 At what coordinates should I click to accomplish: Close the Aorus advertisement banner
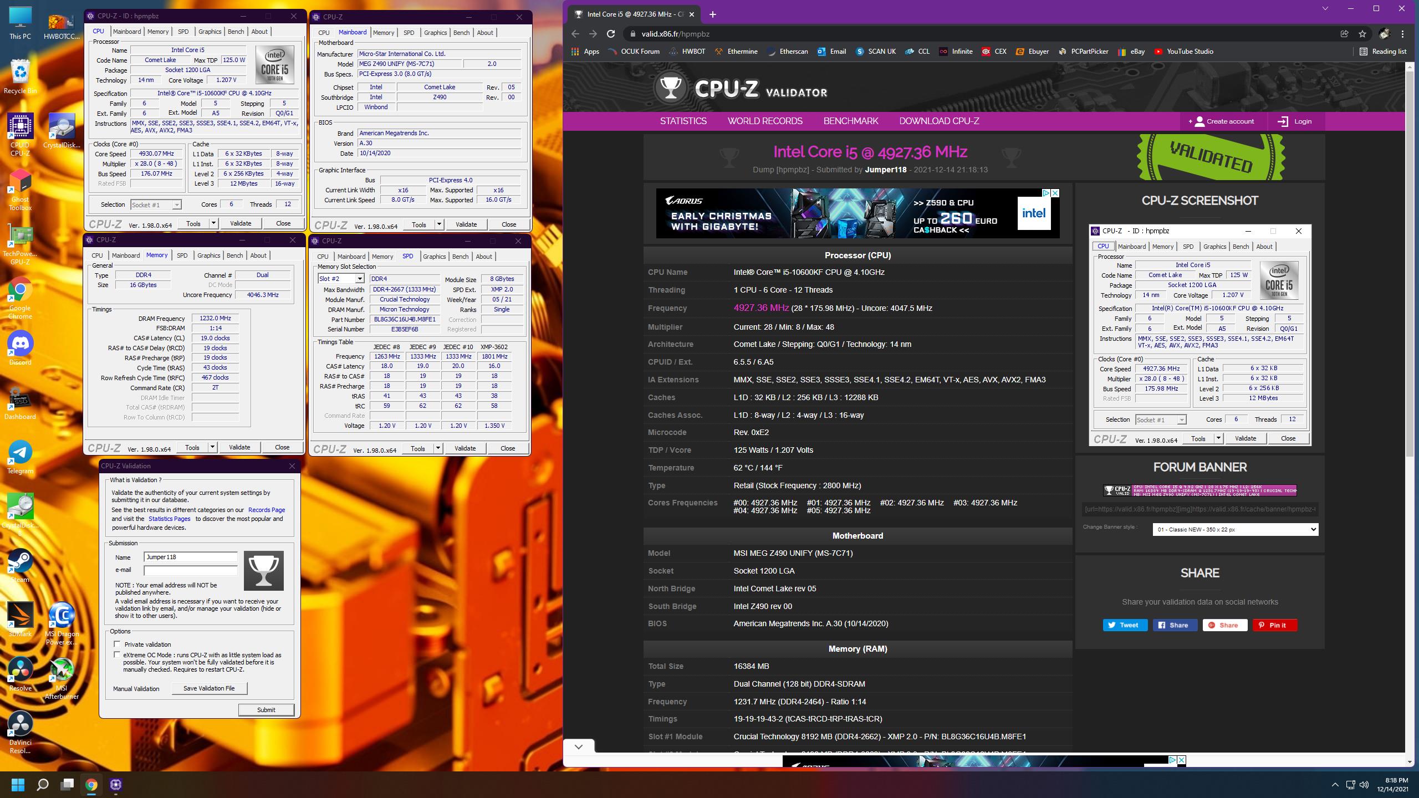pos(1055,193)
